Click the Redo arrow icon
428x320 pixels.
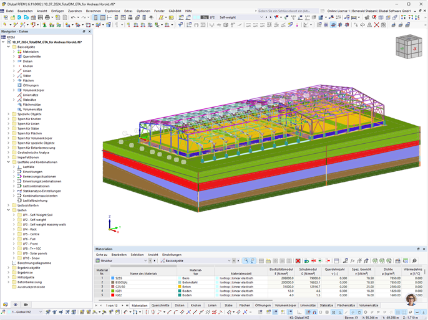(84, 17)
